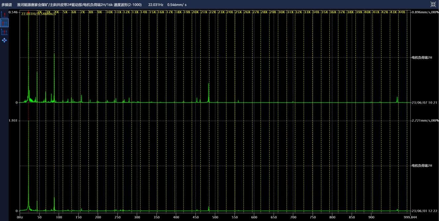Click the 23/06/07 timestamp label
Screen dimensions: 439x221
coord(425,103)
